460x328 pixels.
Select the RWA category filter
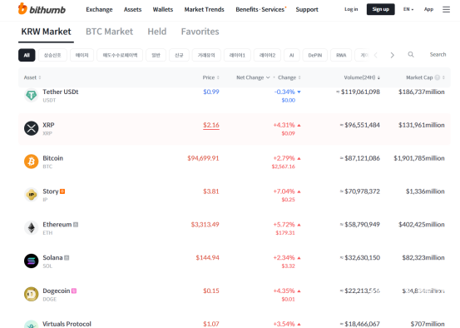341,55
